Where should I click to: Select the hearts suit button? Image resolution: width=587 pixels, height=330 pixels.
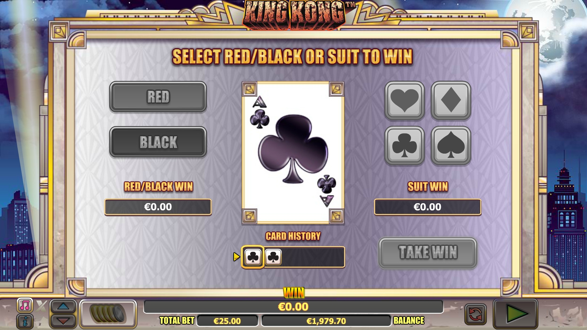pyautogui.click(x=404, y=101)
